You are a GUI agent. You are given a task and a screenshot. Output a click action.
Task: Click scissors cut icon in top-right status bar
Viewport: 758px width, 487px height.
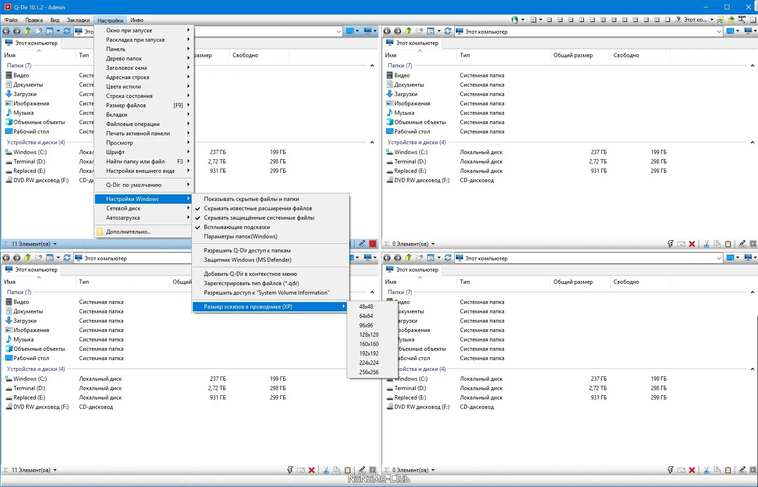707,244
